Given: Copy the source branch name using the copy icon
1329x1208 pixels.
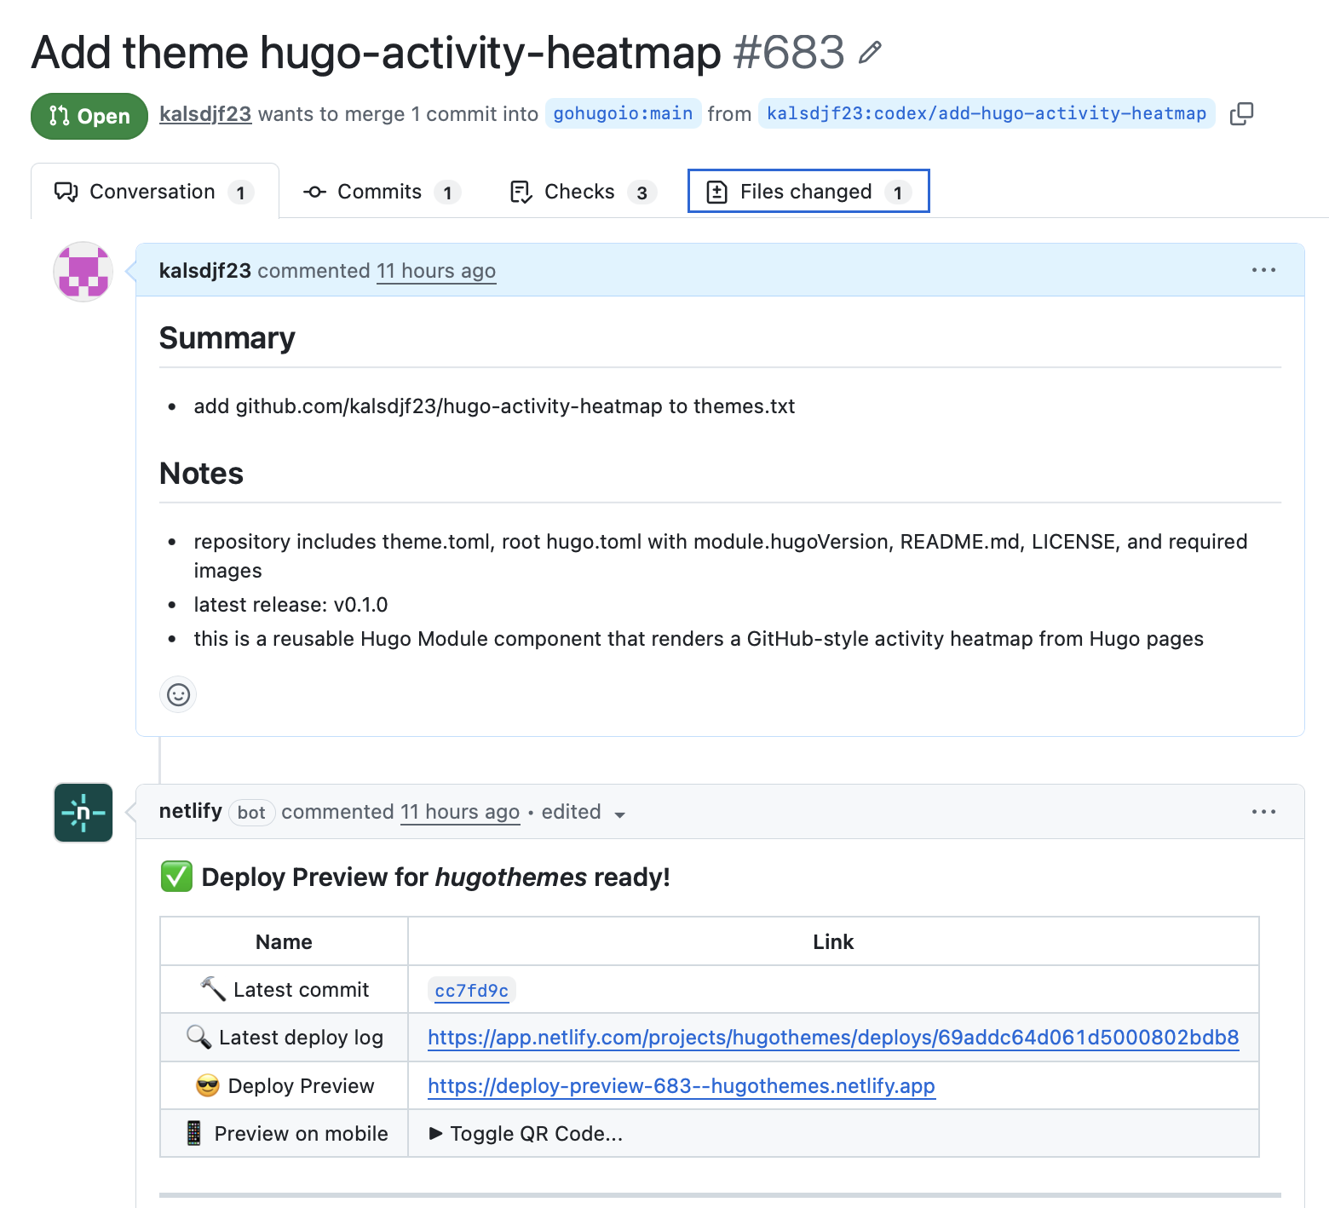Looking at the screenshot, I should [x=1241, y=113].
